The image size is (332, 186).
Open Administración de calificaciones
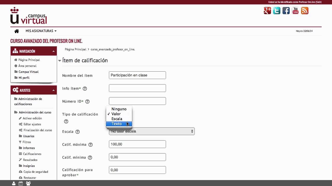(x=28, y=102)
